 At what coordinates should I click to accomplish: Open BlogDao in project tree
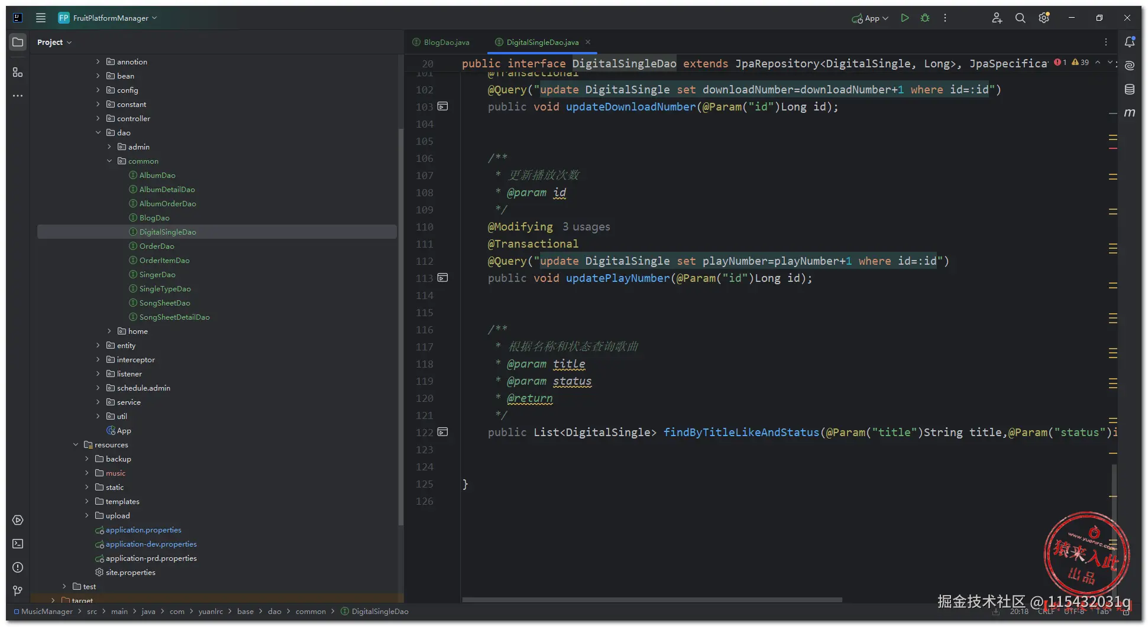click(x=154, y=217)
